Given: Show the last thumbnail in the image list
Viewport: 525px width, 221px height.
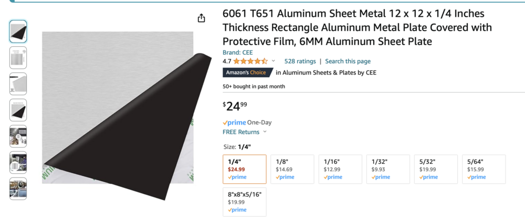Looking at the screenshot, I should (18, 188).
